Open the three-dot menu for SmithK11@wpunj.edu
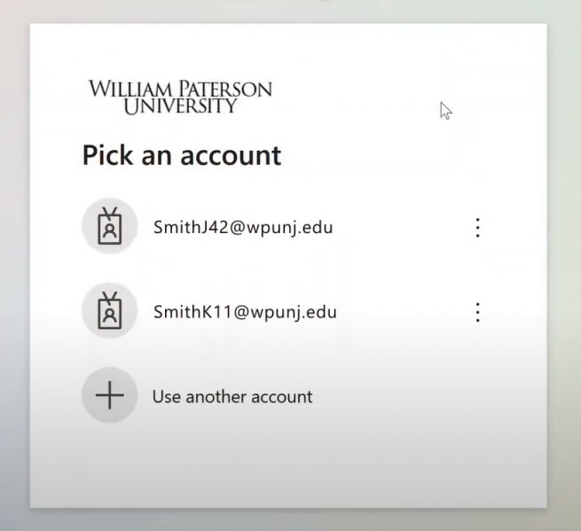581x531 pixels. [477, 312]
